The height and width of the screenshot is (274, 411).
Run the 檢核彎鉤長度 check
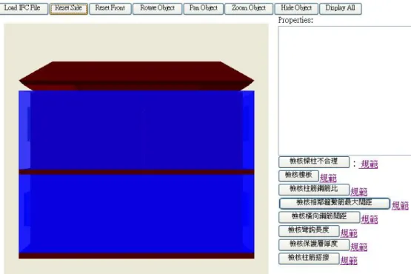pos(309,231)
